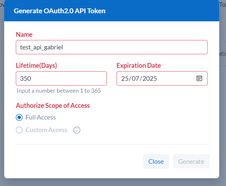Click the 'Authorize Scope of Access' heading
The image size is (226, 186).
pos(53,106)
